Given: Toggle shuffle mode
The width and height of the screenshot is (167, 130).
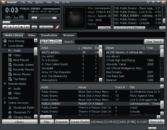Looking at the screenshot, I should click(43, 27).
